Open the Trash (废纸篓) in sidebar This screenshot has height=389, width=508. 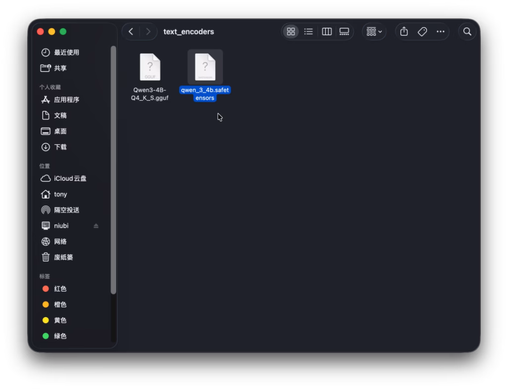[x=63, y=257]
